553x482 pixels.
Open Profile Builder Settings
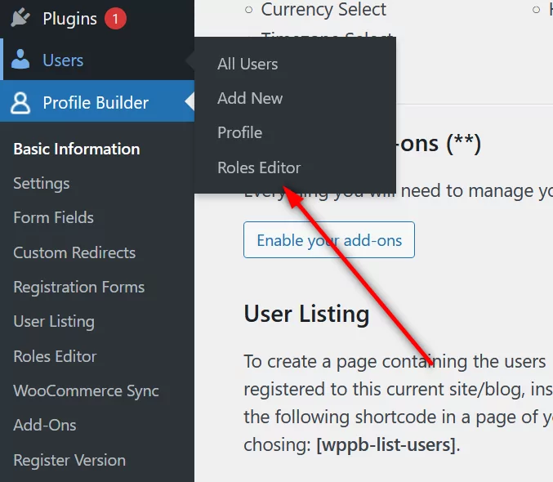pyautogui.click(x=42, y=184)
